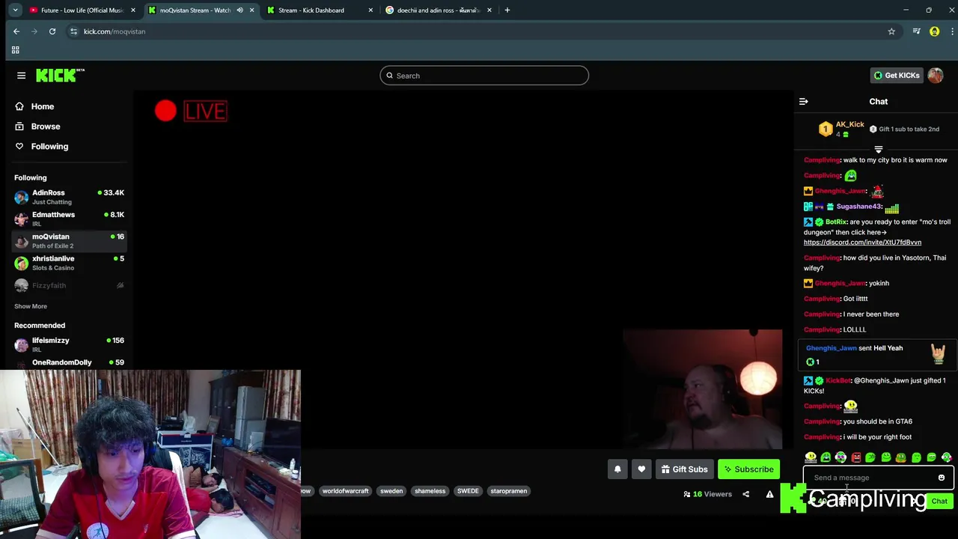This screenshot has width=958, height=539.
Task: Open the Chrome three-dot menu
Action: (952, 31)
